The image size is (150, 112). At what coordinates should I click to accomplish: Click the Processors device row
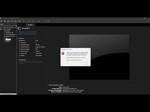click(x=32, y=43)
